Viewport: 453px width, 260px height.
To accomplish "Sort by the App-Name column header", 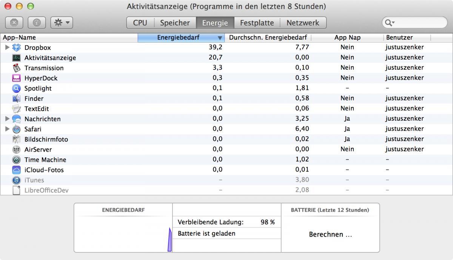I will click(69, 38).
